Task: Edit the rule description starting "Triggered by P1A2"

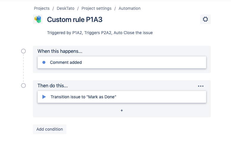Action: point(100,33)
